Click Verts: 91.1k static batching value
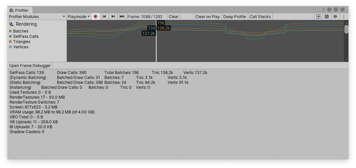Image resolution: width=356 pixels, height=168 pixels. [x=178, y=83]
